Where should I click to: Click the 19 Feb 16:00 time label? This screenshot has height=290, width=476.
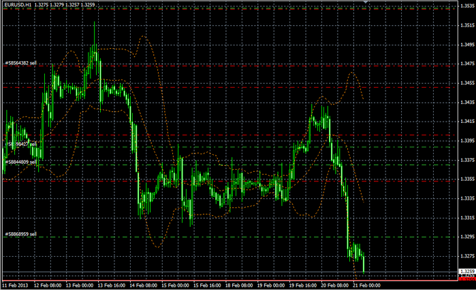click(x=302, y=285)
